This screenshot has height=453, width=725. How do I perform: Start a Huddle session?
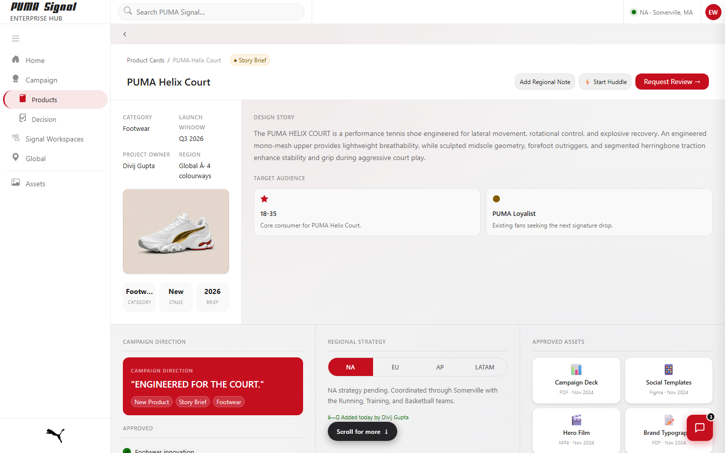(x=605, y=82)
